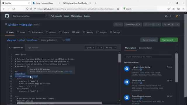
Task: Open the Spaces indent mode dropdown
Action: 90,48
